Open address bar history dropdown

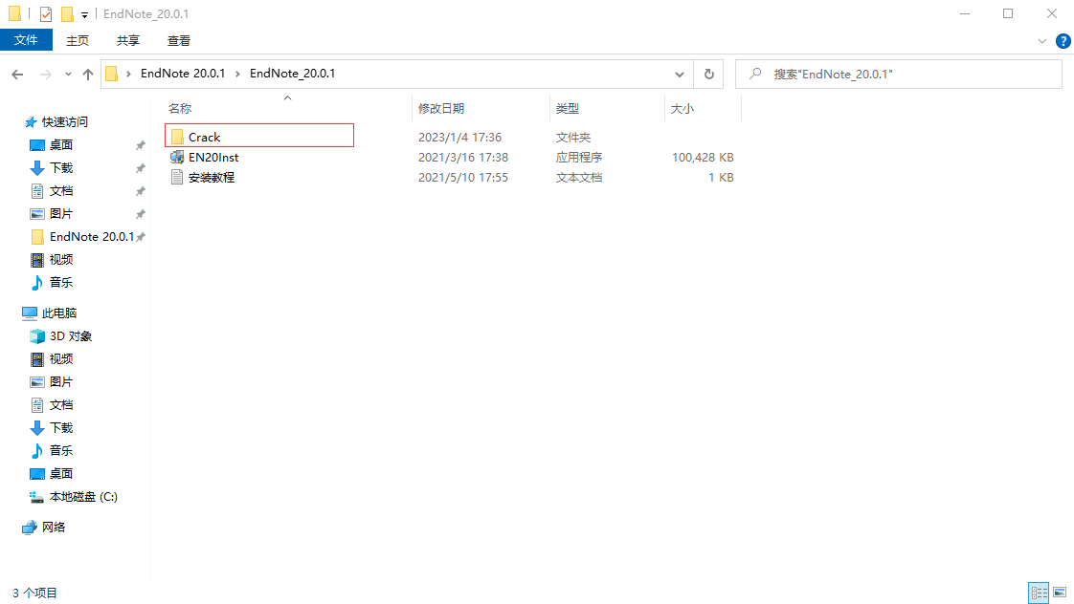pos(679,74)
